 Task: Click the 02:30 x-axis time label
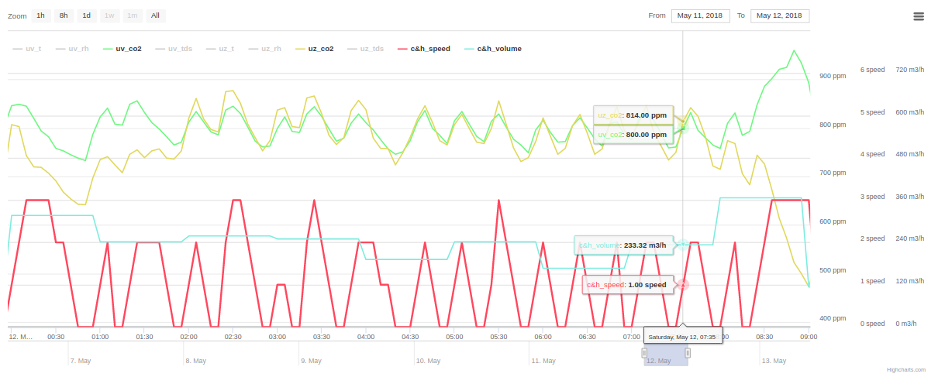pos(233,337)
